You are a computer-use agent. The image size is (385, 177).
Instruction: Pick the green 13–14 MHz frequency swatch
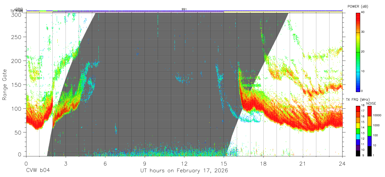click(x=358, y=131)
